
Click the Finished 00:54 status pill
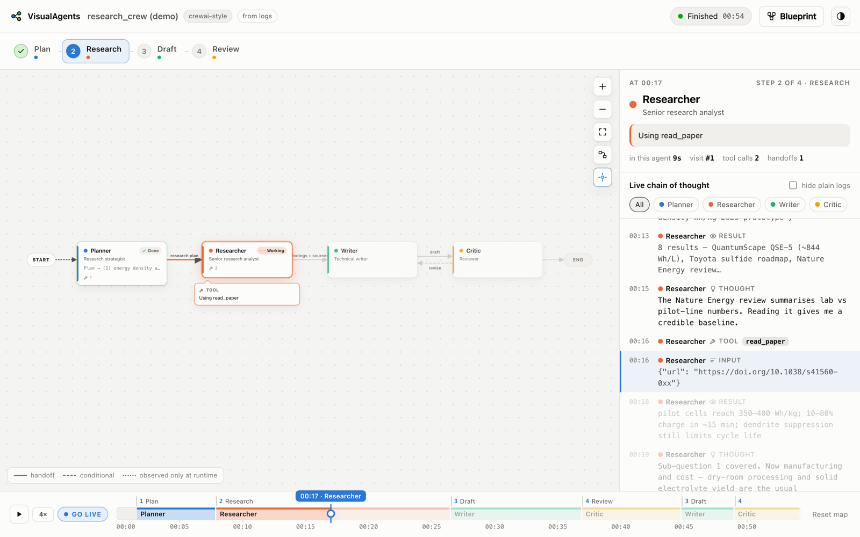[x=711, y=16]
